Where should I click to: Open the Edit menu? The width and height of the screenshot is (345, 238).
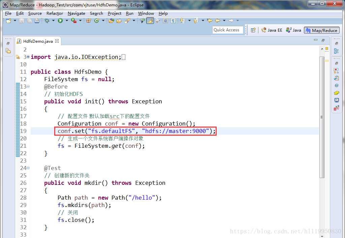tap(20, 13)
